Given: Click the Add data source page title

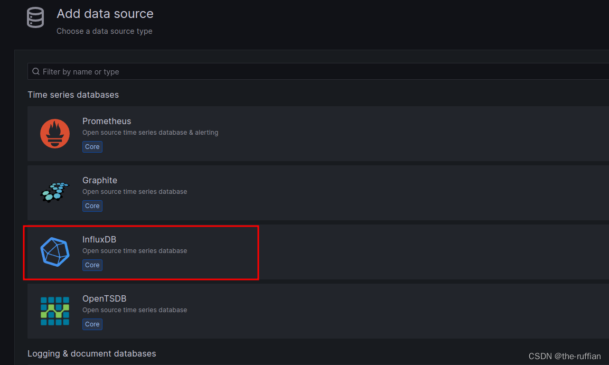Looking at the screenshot, I should (x=105, y=13).
